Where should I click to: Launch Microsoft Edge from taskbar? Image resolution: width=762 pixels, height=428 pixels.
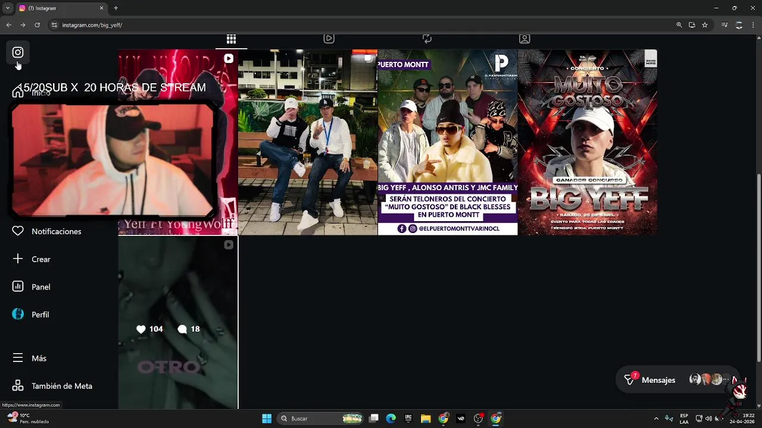[391, 418]
